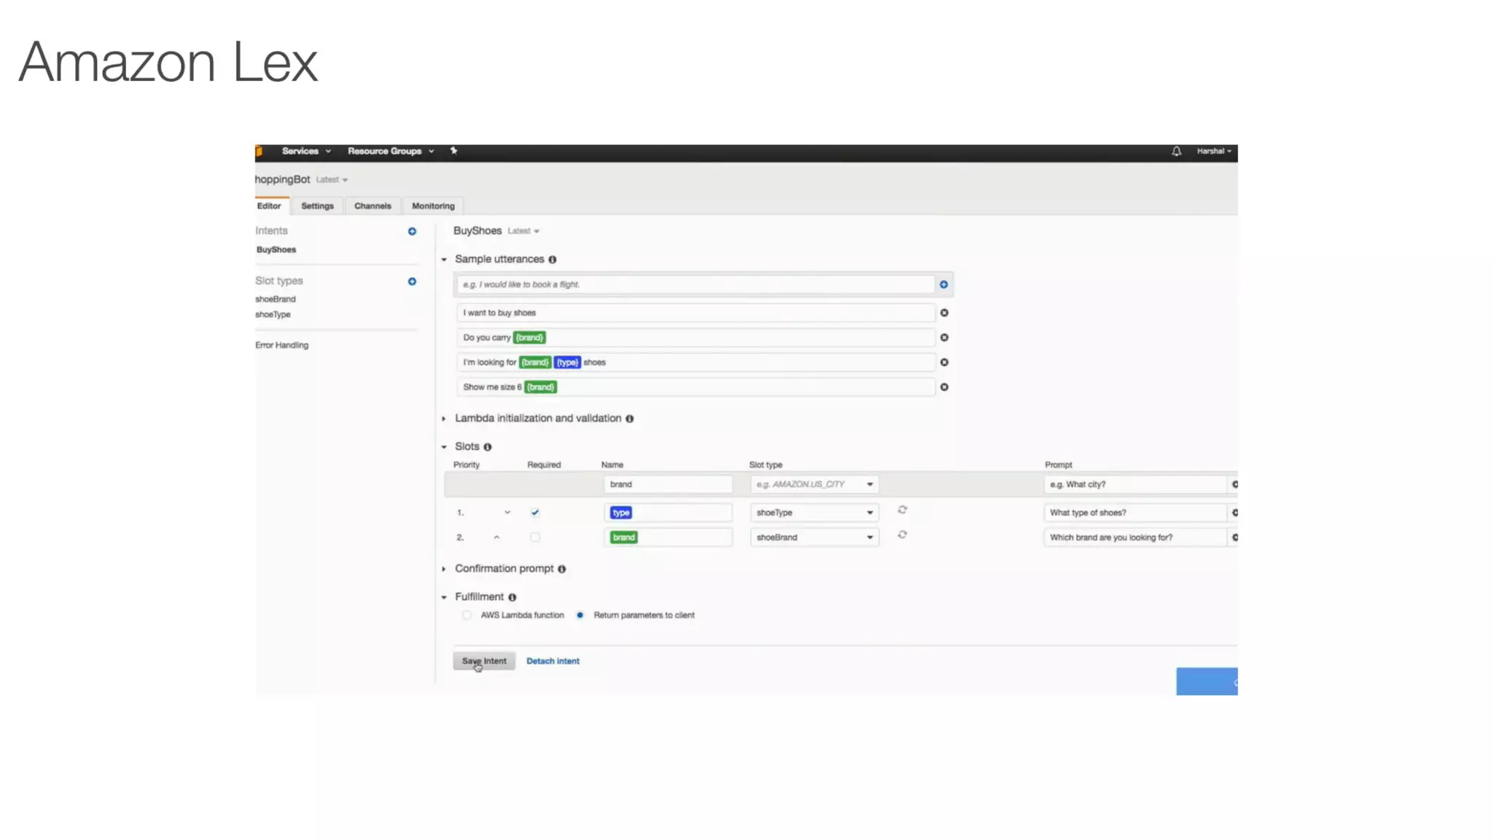Check the Required checkbox for brand slot
The height and width of the screenshot is (840, 1493).
click(x=535, y=537)
